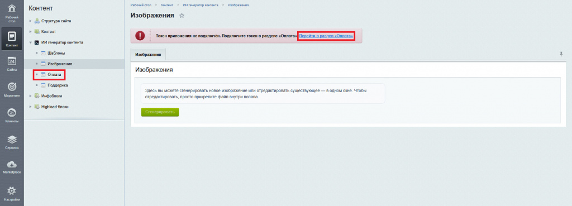Click the Поддержка page icon
572x206 pixels.
(43, 85)
